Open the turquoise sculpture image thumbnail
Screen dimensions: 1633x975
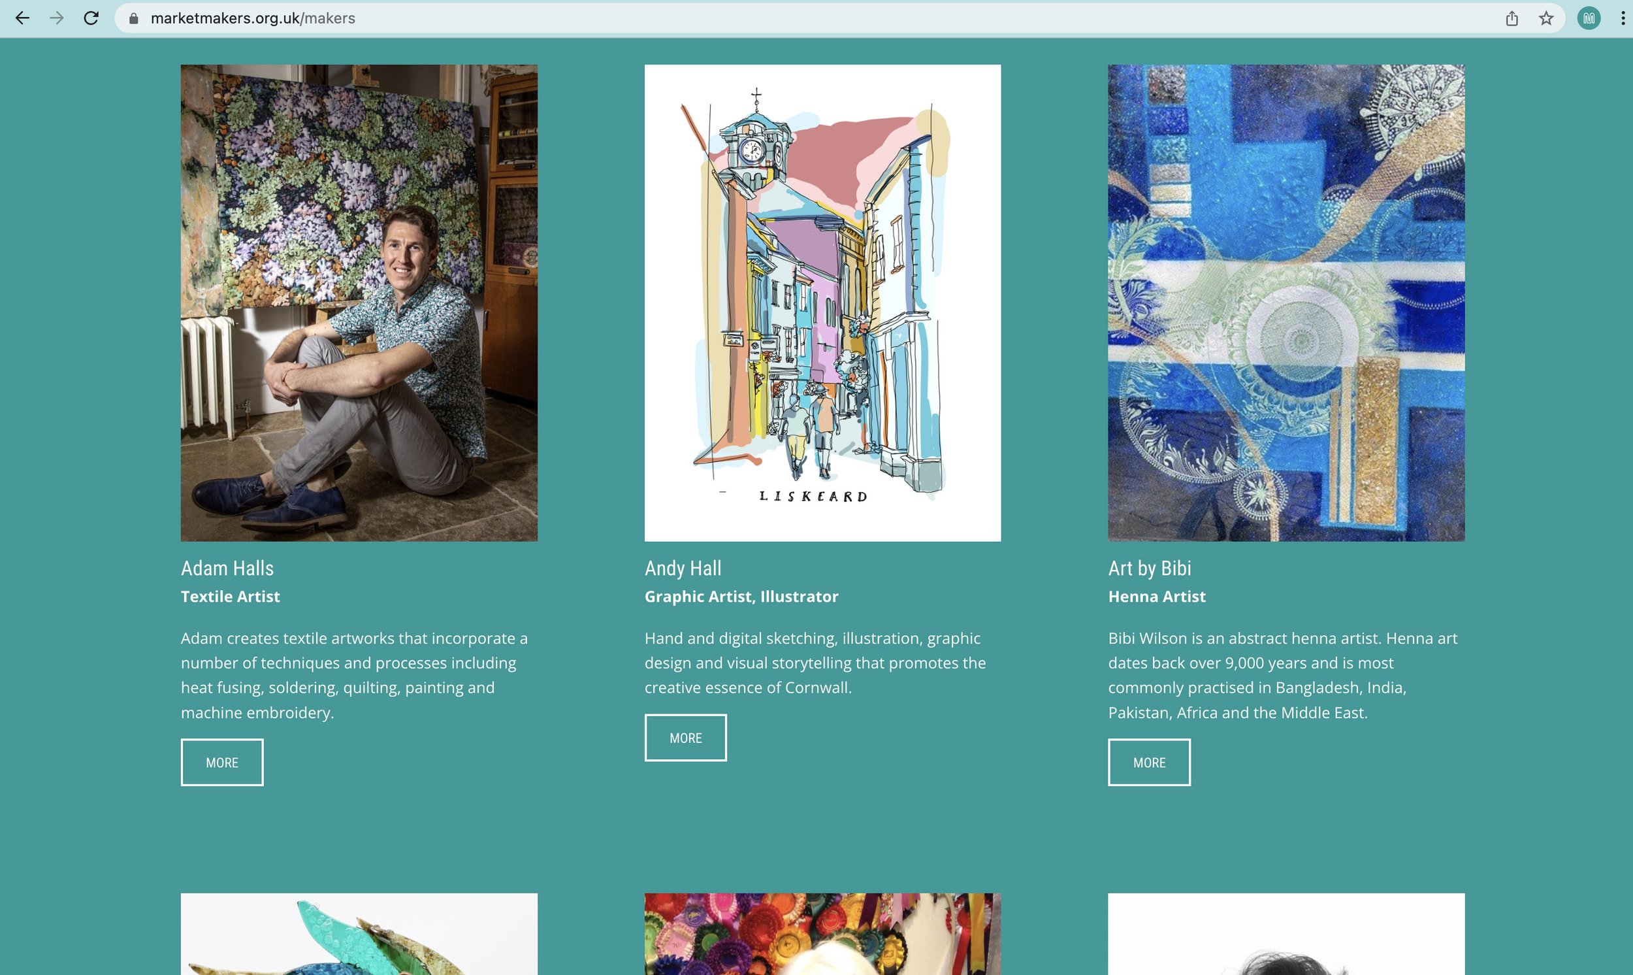[359, 934]
